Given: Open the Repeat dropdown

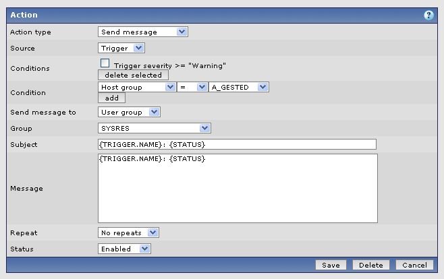Looking at the screenshot, I should tap(128, 232).
